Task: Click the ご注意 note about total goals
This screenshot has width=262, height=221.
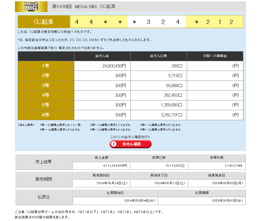Action: coord(89,212)
